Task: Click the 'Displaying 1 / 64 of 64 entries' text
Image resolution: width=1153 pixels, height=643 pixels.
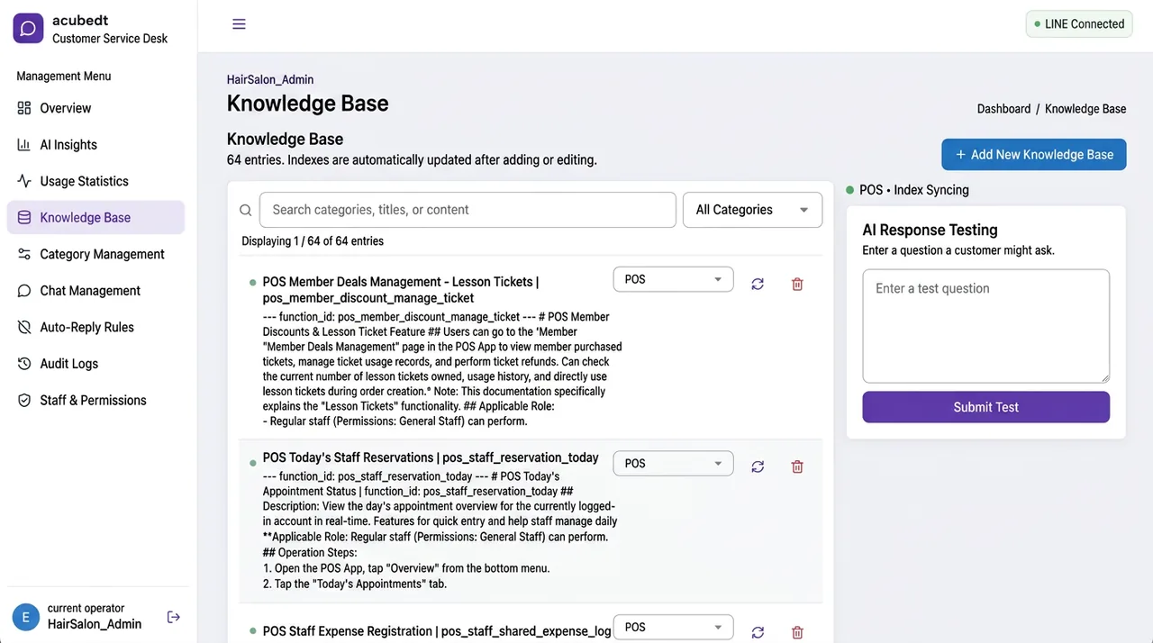Action: click(313, 241)
